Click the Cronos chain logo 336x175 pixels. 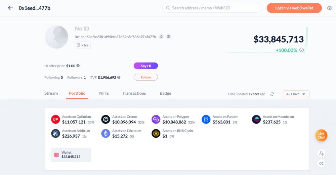pos(106,119)
